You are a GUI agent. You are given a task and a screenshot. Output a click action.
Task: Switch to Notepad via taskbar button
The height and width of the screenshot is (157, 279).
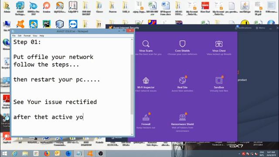(79, 154)
